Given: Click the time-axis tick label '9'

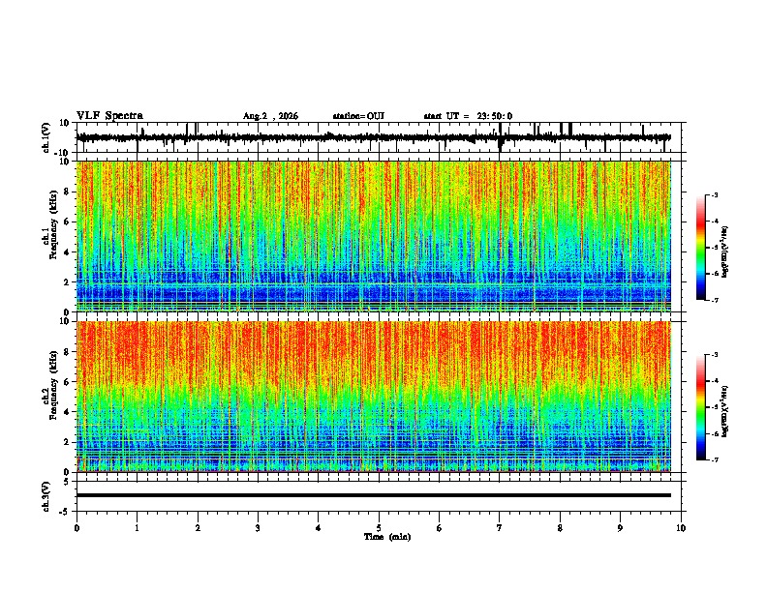Looking at the screenshot, I should [x=620, y=528].
